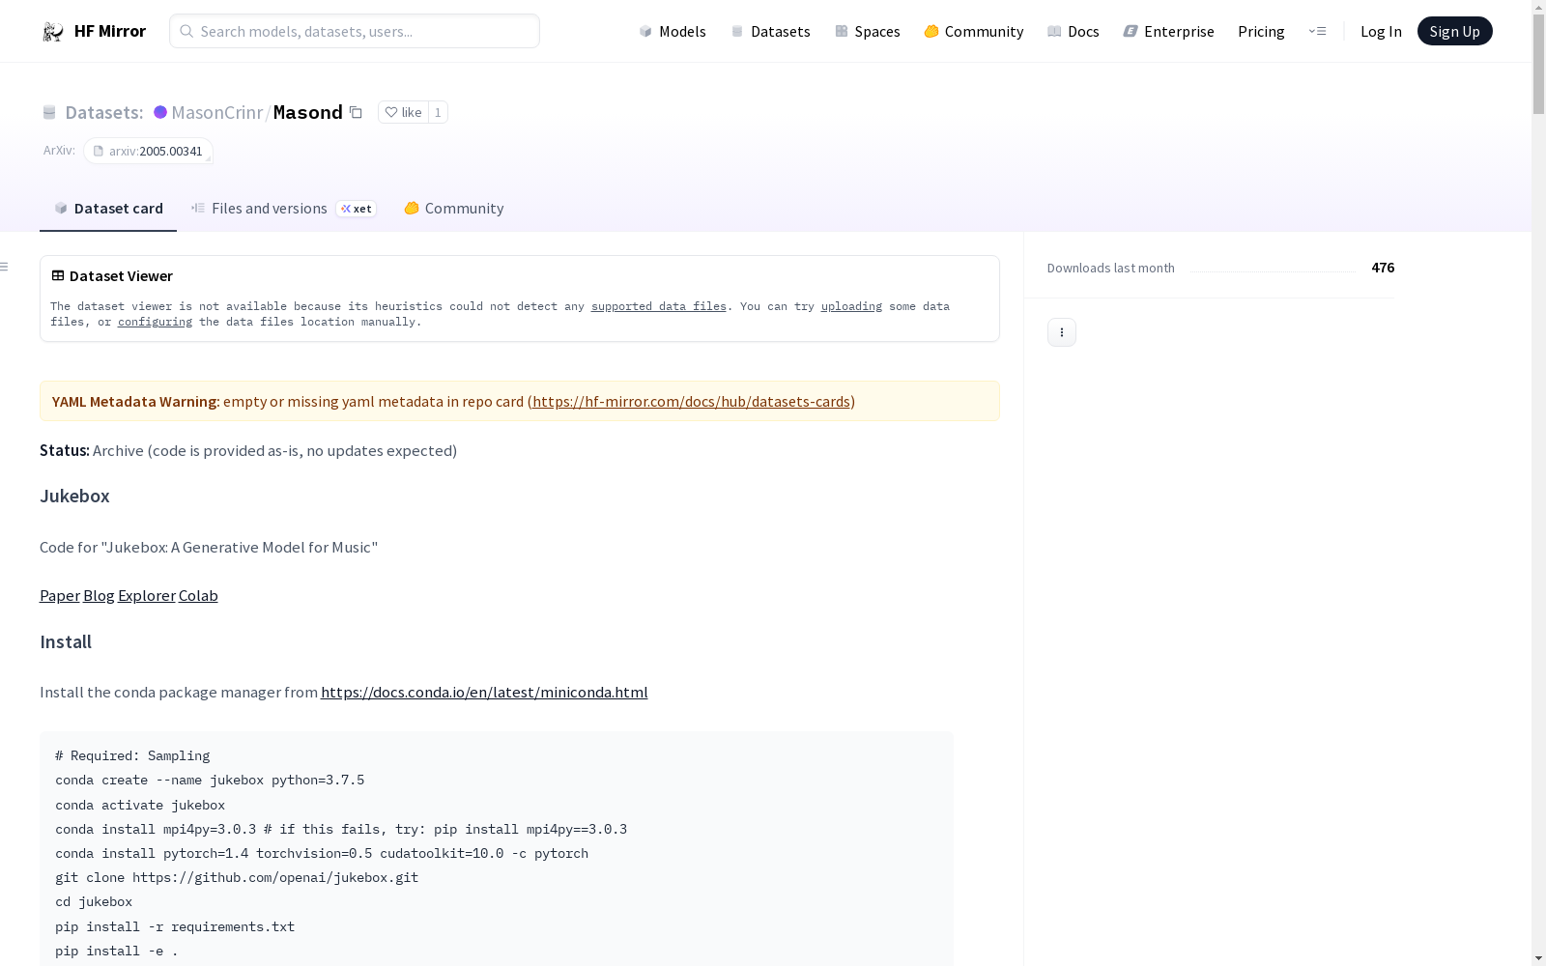The image size is (1546, 966).
Task: Click the 'Downloads last month' label
Action: 1111,268
